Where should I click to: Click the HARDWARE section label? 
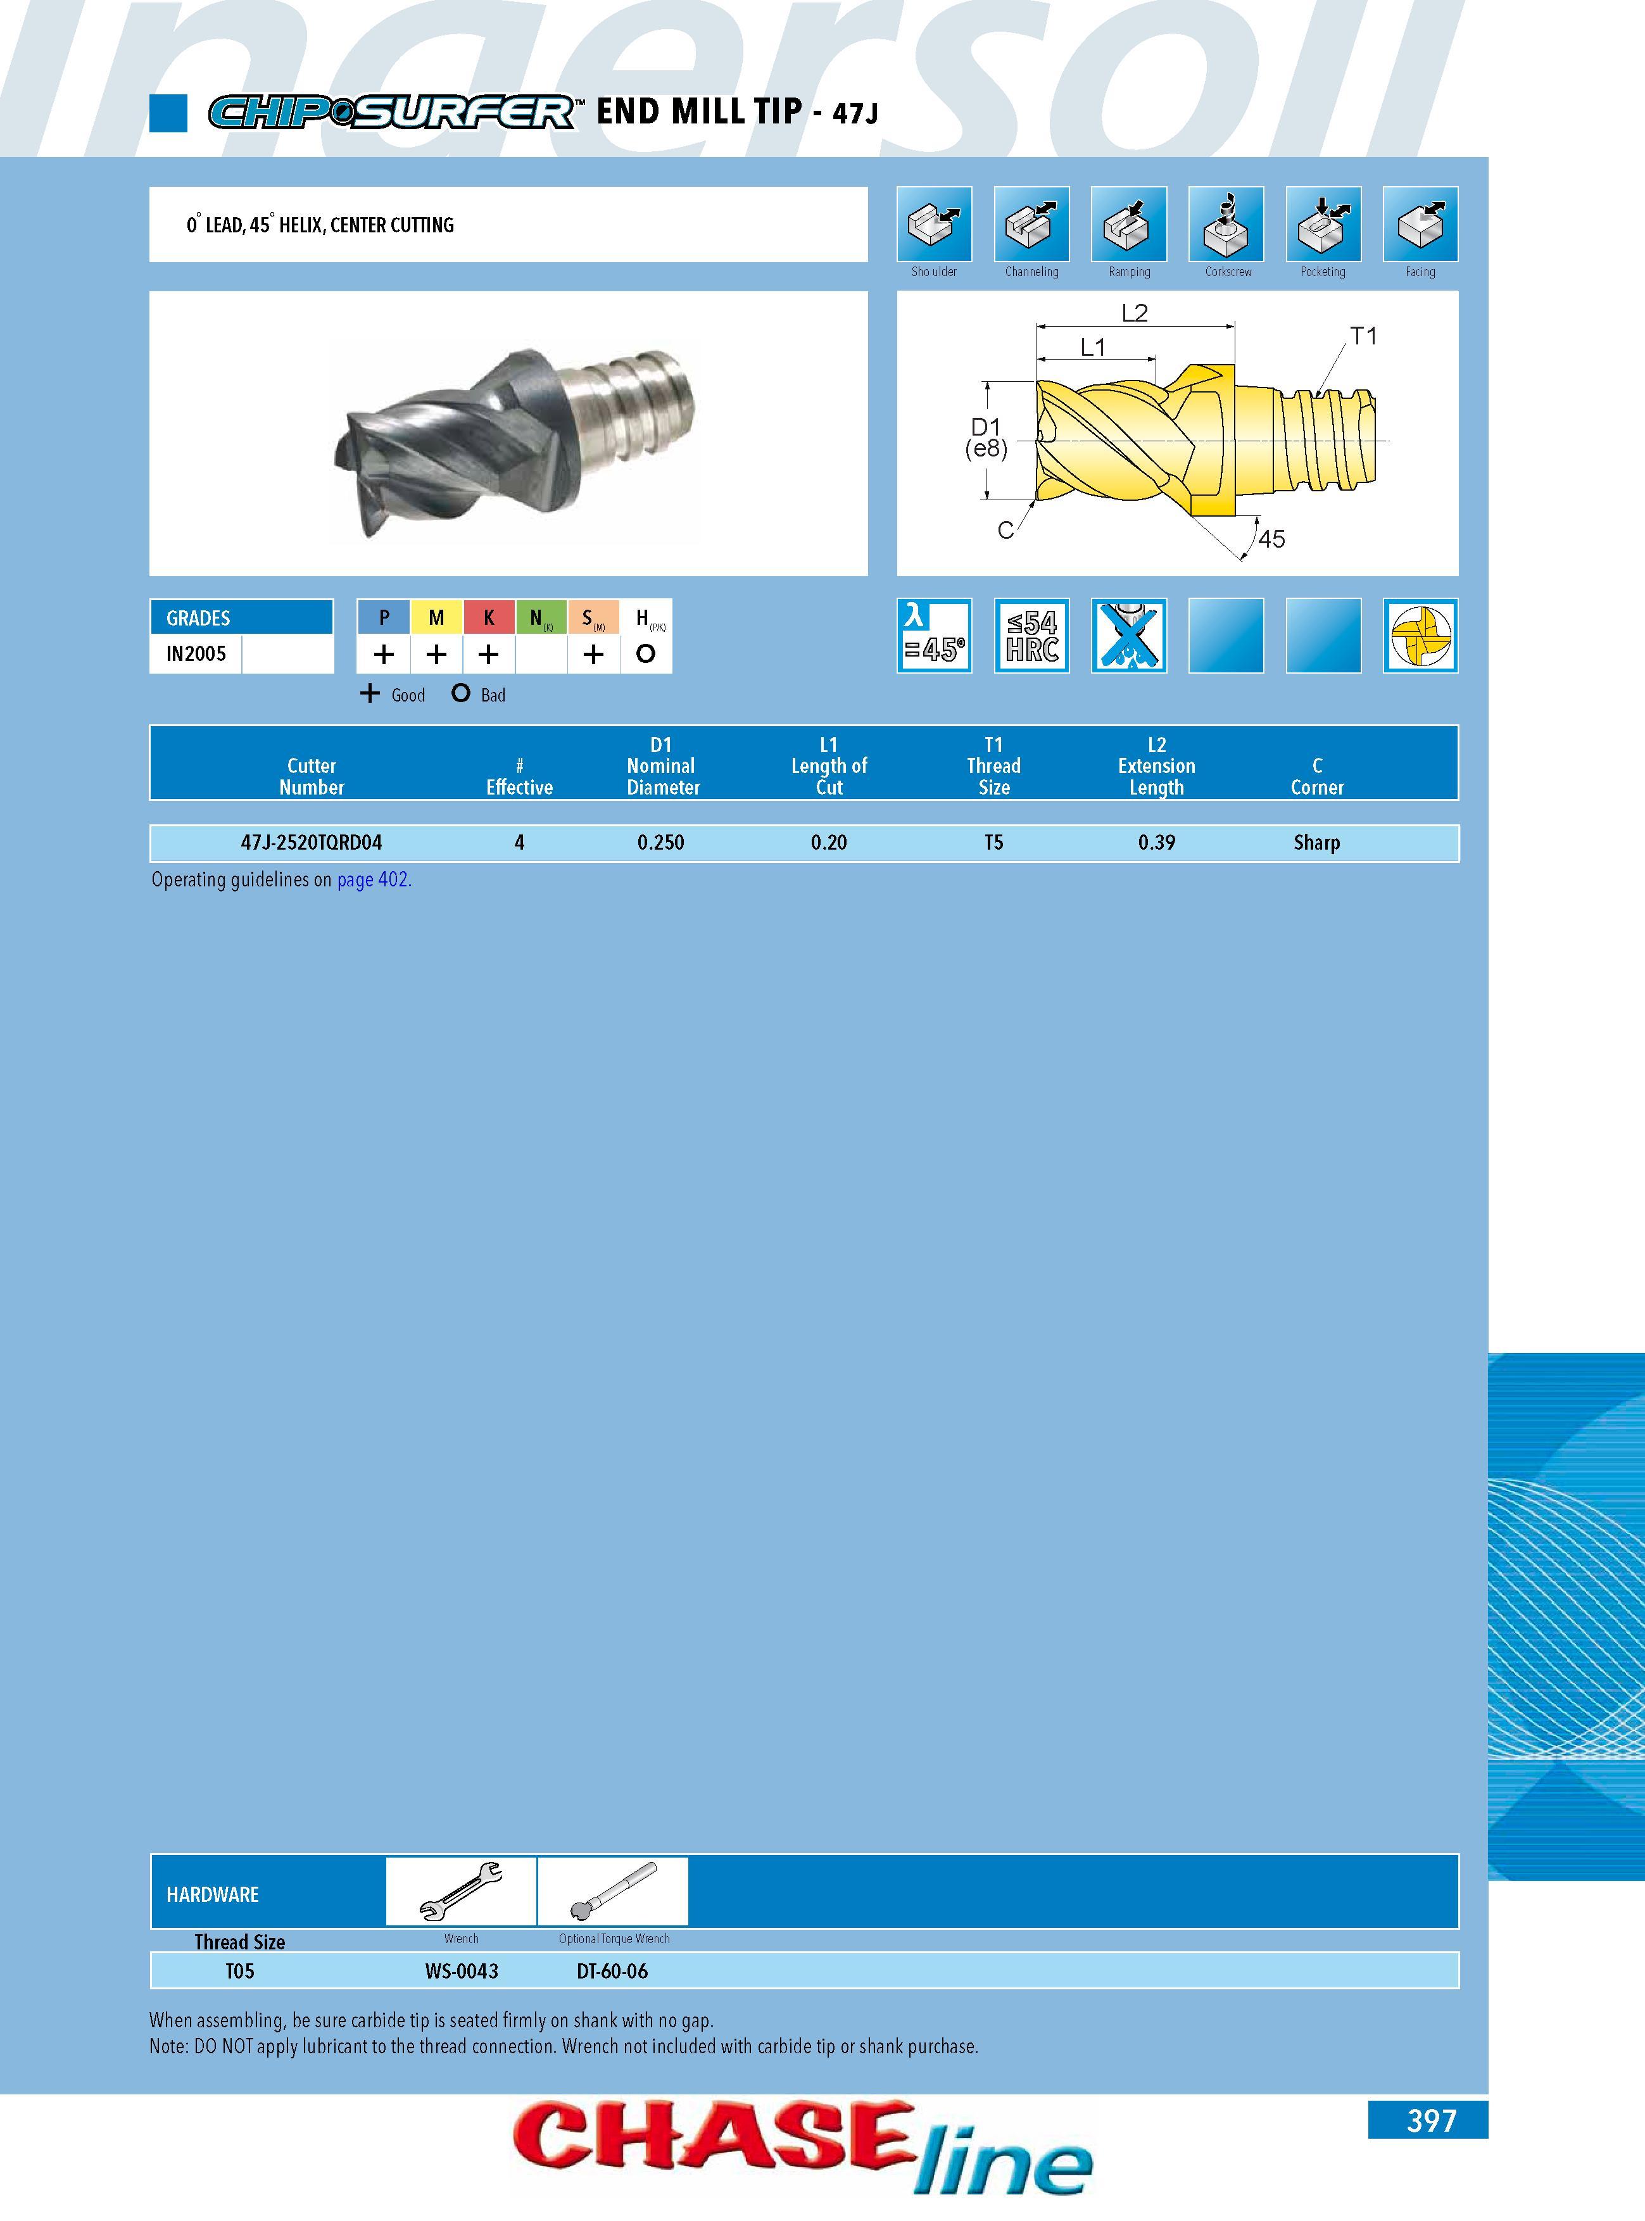212,1894
